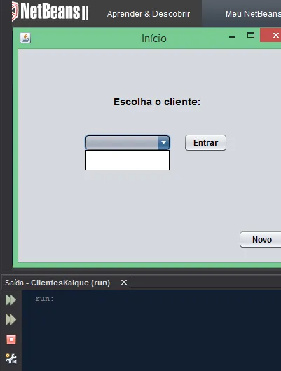
Task: Click the second green re-run arrows icon
Action: 11,320
